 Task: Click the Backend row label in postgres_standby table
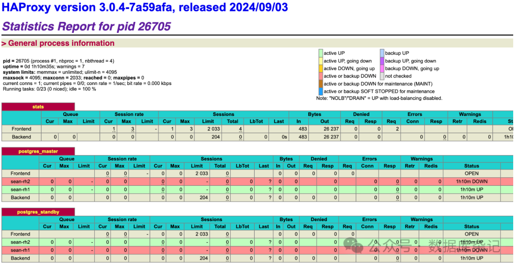coord(21,258)
